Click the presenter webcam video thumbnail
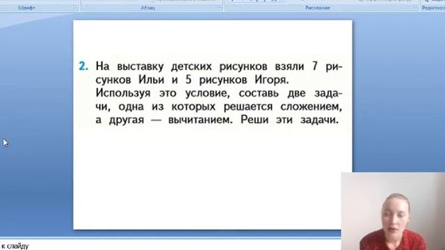This screenshot has width=445, height=250. [393, 211]
